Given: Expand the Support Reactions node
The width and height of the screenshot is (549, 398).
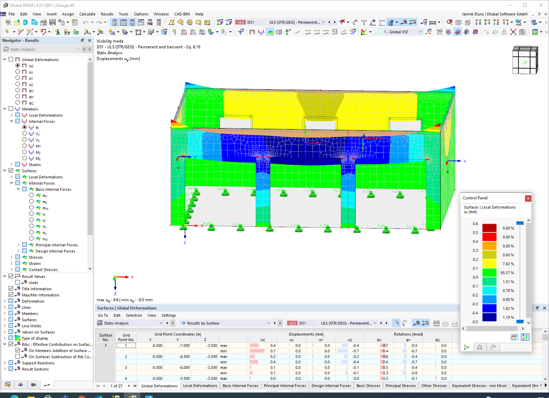Looking at the screenshot, I should [5, 363].
